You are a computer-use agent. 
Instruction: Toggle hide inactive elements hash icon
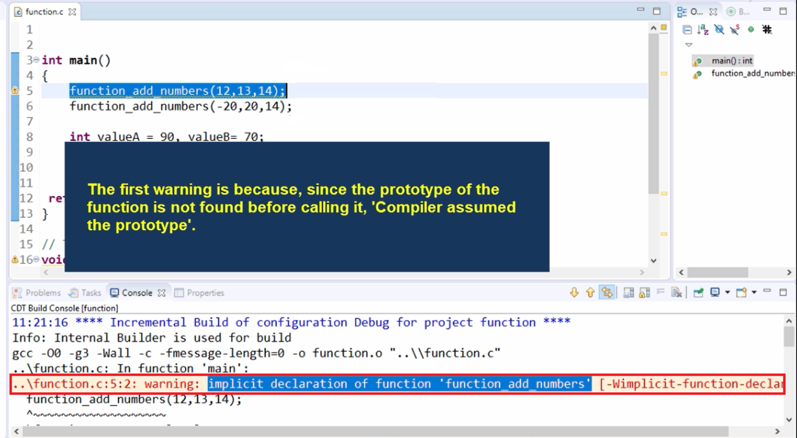[767, 30]
